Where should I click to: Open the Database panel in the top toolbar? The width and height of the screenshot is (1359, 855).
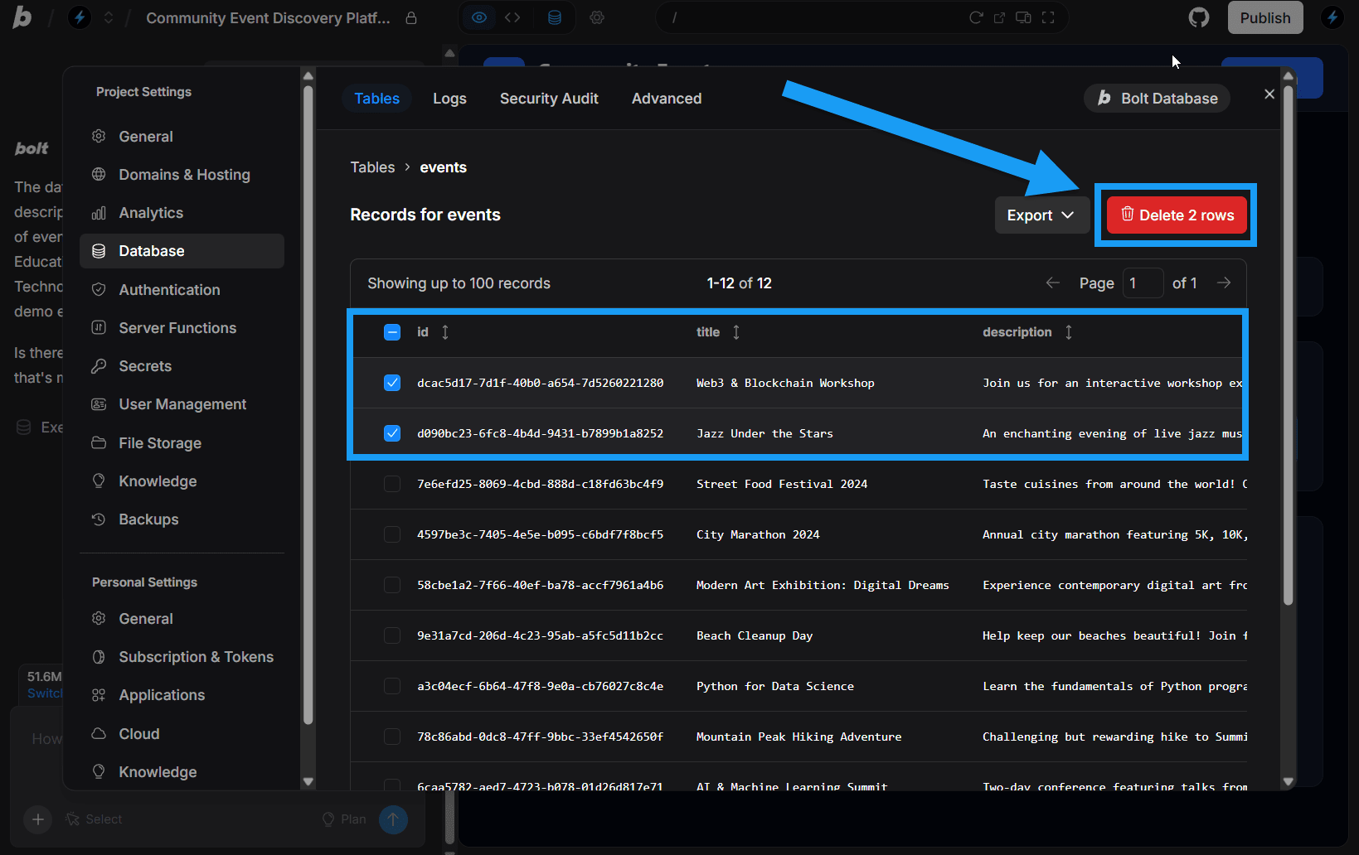pyautogui.click(x=554, y=17)
